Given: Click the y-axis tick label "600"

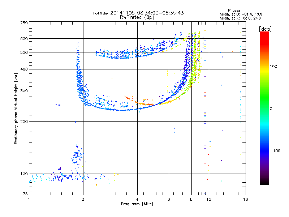Looking at the screenshot, I should click(24, 39).
